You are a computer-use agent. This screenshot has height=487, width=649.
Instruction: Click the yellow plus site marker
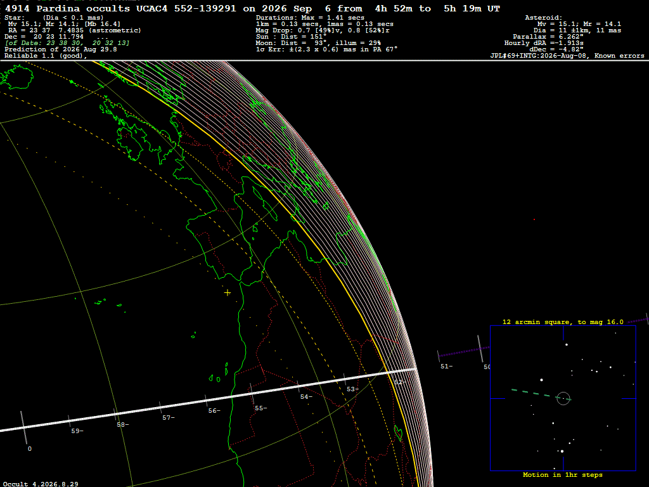[x=228, y=293]
